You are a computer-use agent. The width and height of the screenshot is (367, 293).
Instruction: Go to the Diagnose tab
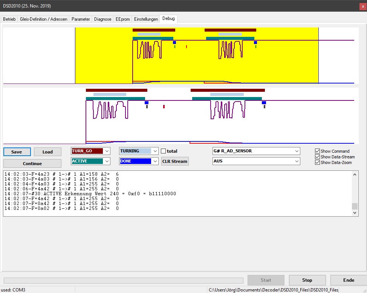pyautogui.click(x=102, y=19)
